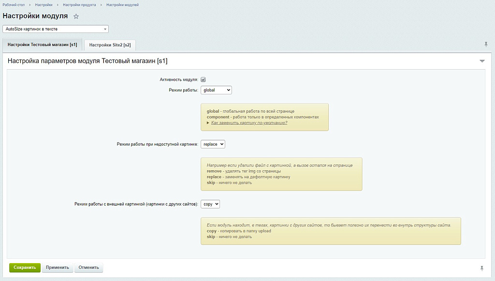The width and height of the screenshot is (495, 281).
Task: Navigate to "Настройки продукта" breadcrumb
Action: (x=79, y=5)
